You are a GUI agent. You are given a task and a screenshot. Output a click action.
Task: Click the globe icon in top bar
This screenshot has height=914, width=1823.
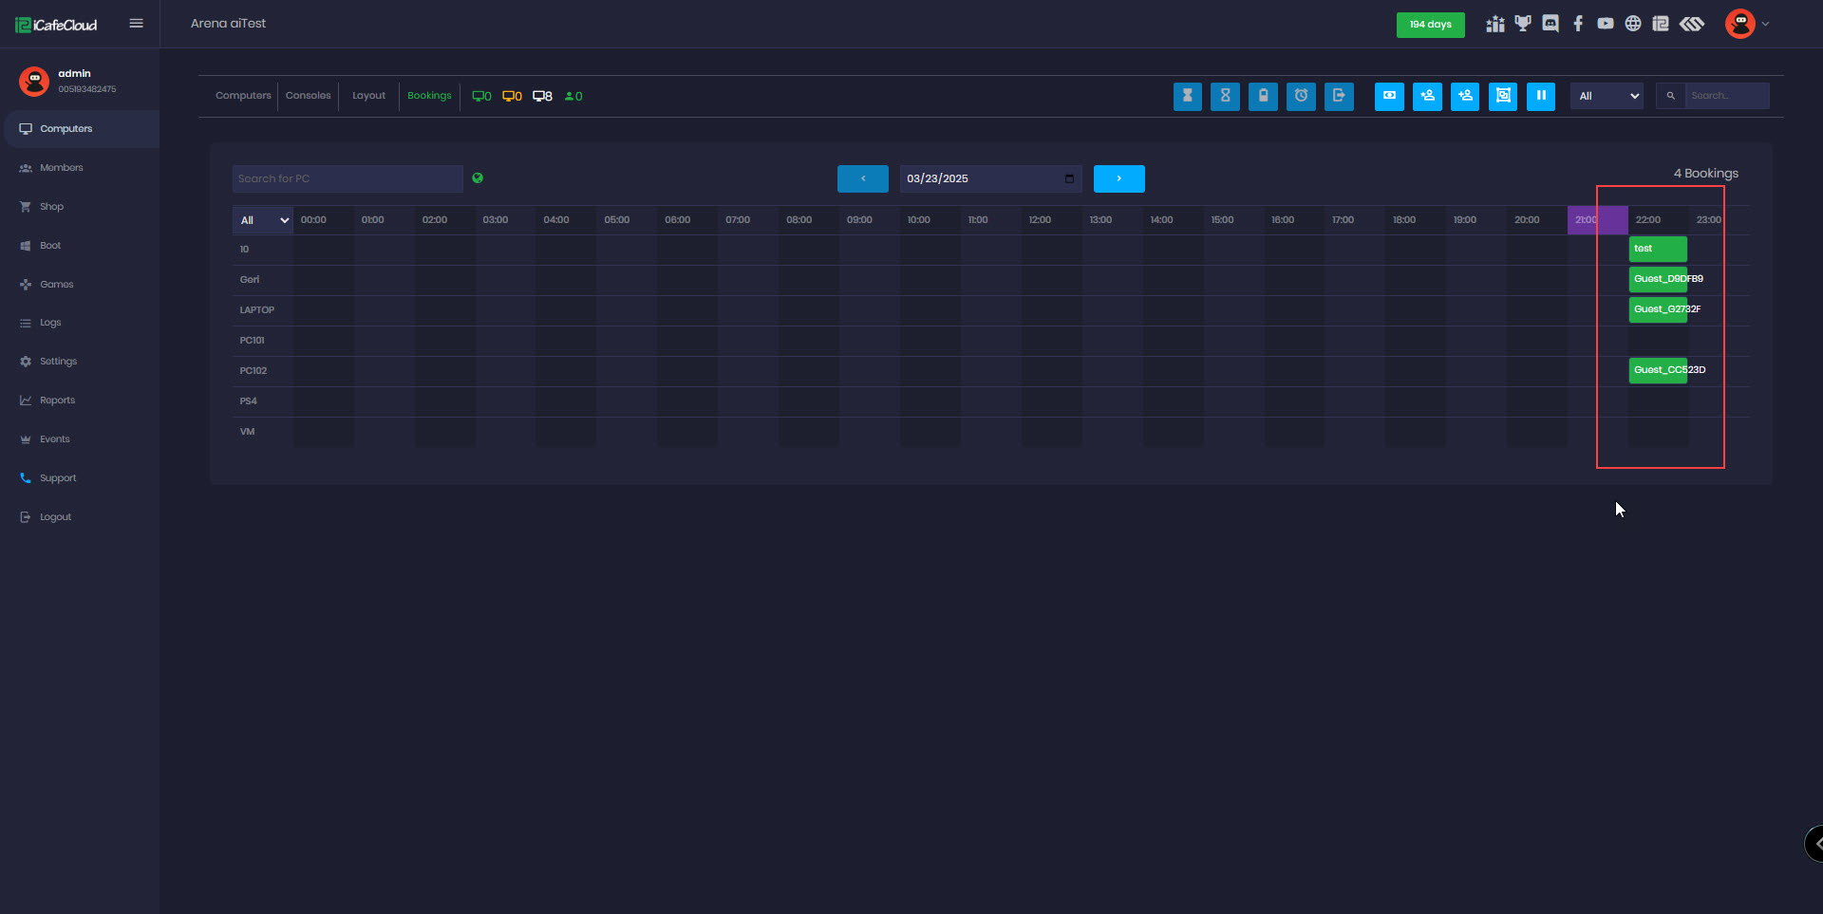pos(1633,24)
